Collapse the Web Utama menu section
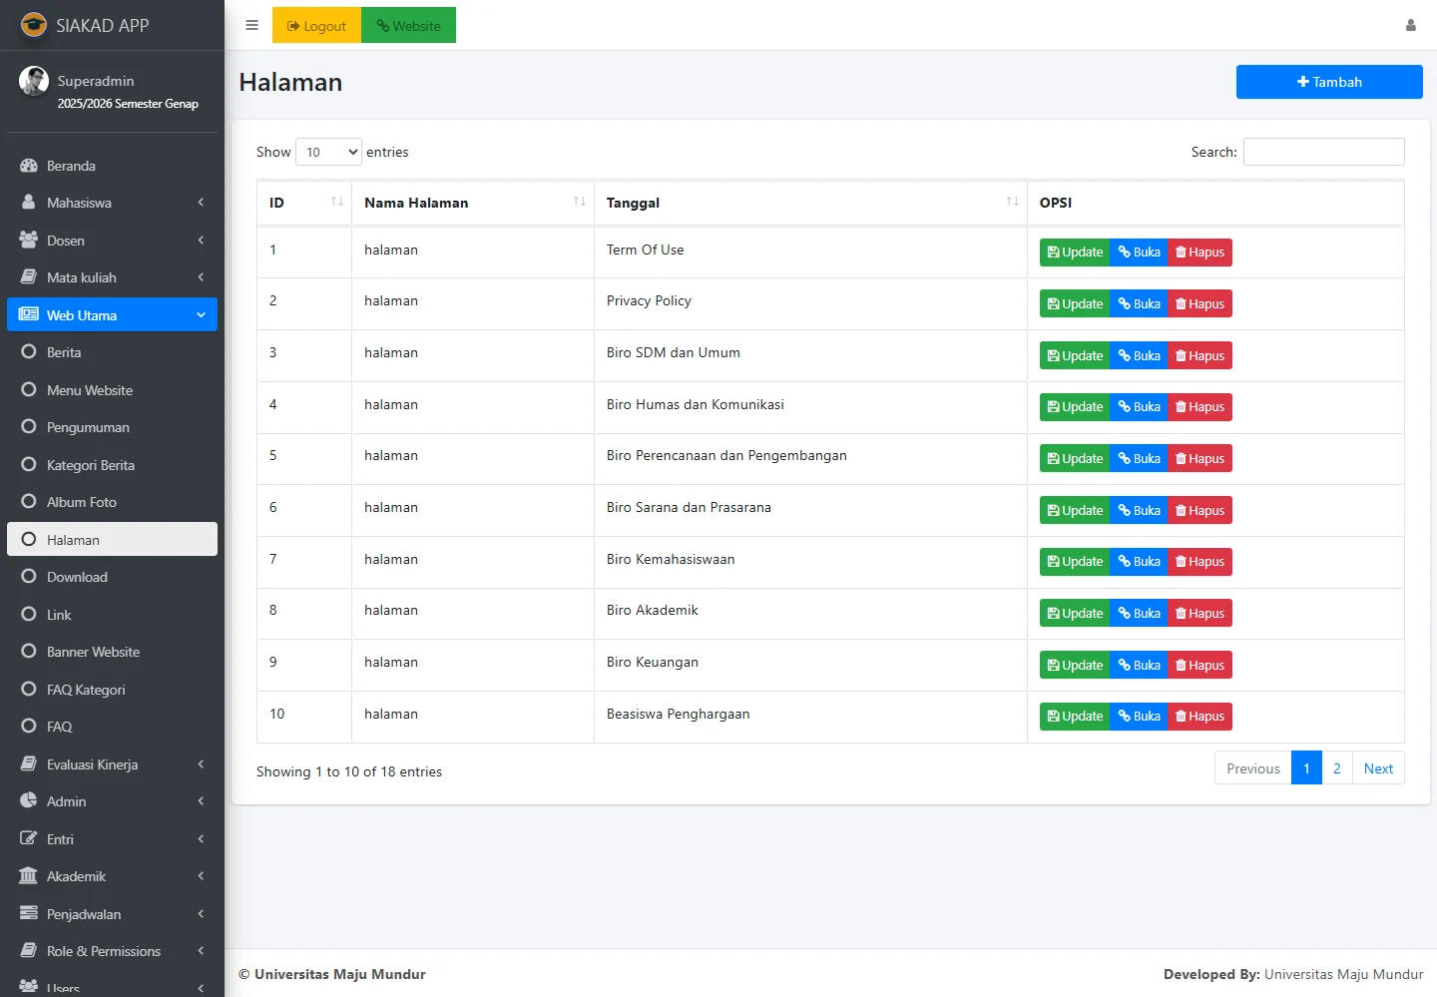 coord(112,315)
